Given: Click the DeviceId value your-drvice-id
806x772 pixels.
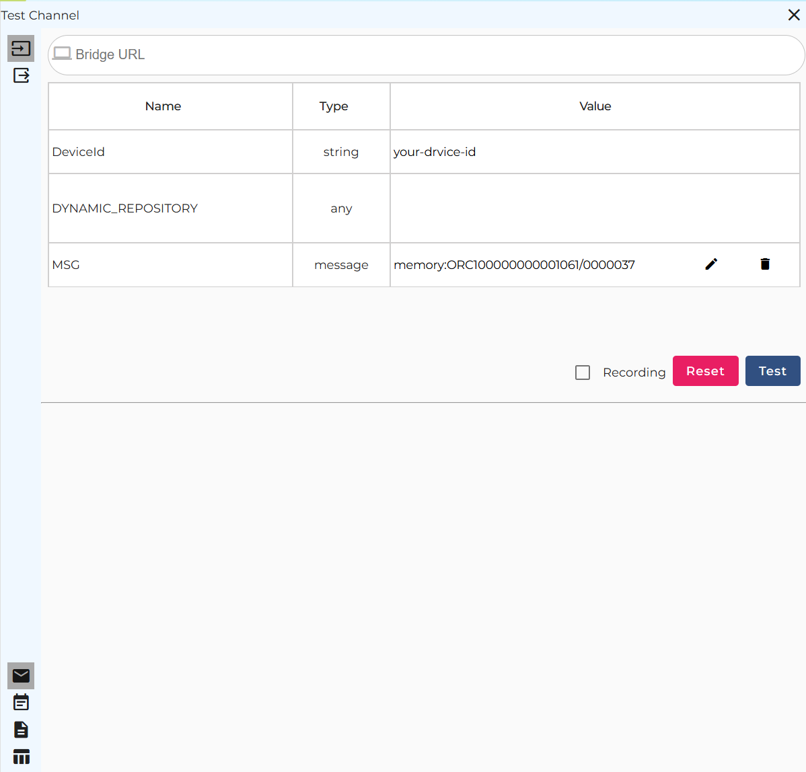Looking at the screenshot, I should tap(435, 152).
